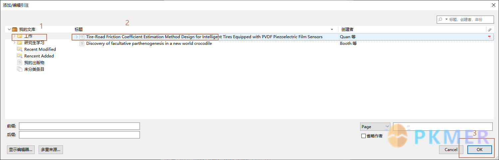Open the Page locator type dropdown

coord(375,126)
